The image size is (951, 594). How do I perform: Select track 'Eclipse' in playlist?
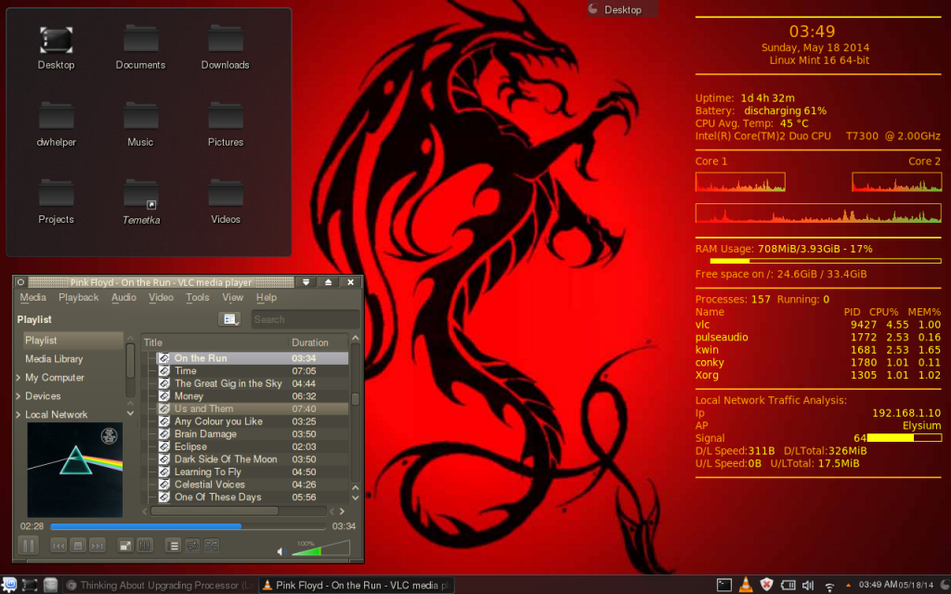pyautogui.click(x=253, y=446)
